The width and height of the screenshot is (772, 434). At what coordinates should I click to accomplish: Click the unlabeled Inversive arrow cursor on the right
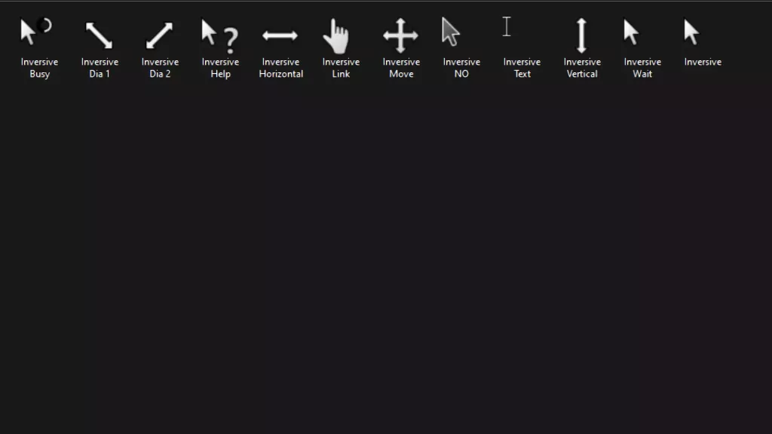tap(692, 32)
